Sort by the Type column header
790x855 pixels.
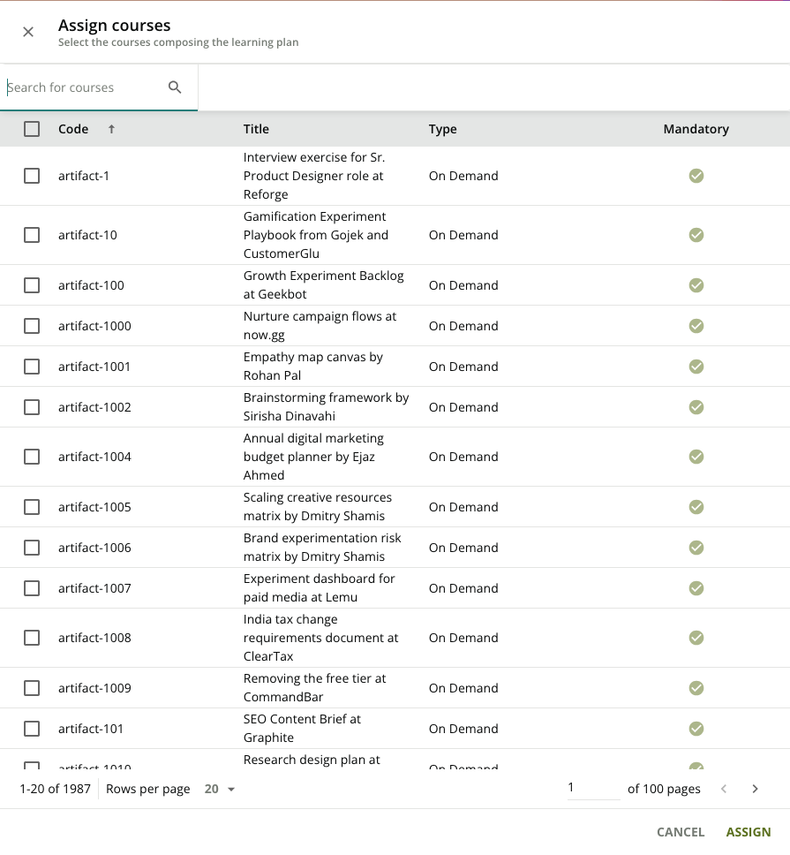[442, 129]
